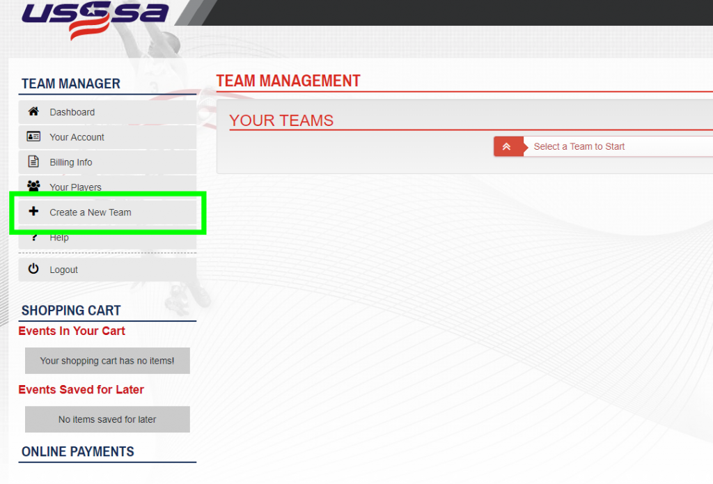Open Billing Info via the document icon
This screenshot has height=484, width=713.
point(33,162)
